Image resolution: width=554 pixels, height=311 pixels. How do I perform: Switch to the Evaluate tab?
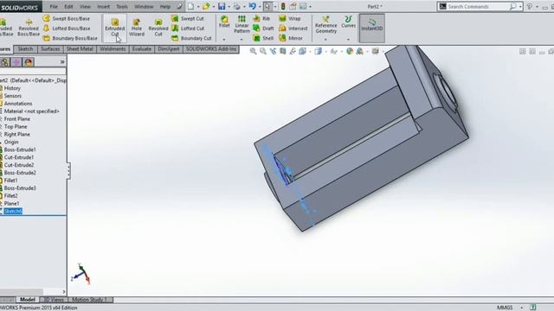[x=142, y=49]
